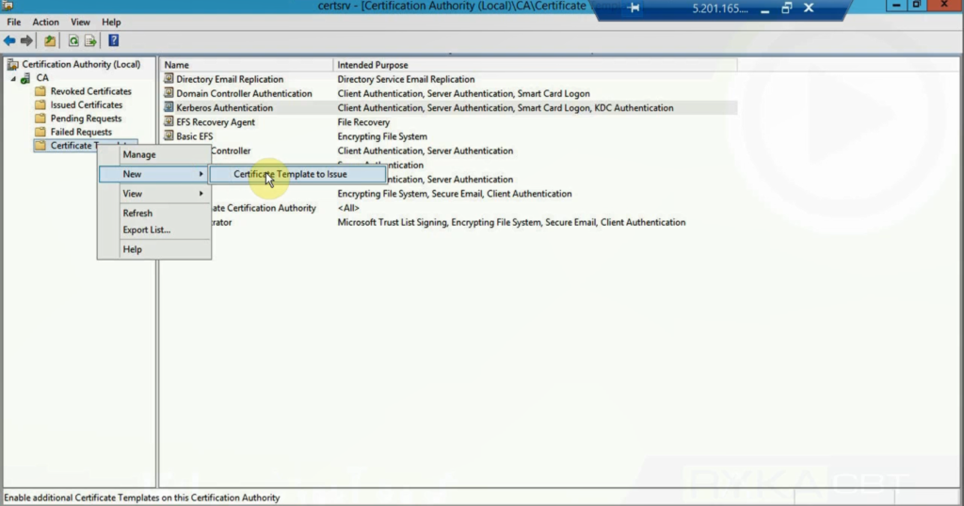Click the Certificate Templates folder icon
The image size is (964, 506).
40,146
